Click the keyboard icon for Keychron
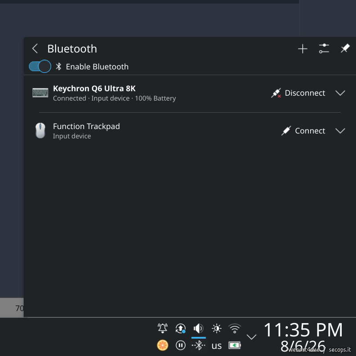Image resolution: width=356 pixels, height=356 pixels. 40,93
